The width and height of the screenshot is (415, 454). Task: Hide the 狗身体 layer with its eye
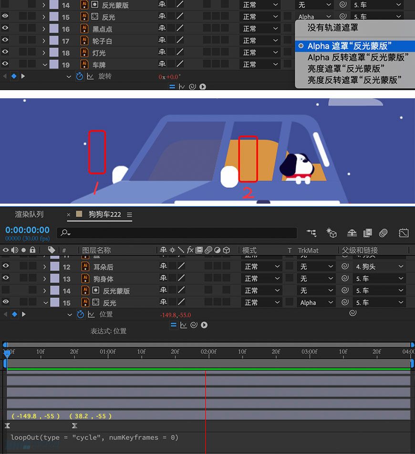[x=6, y=278]
